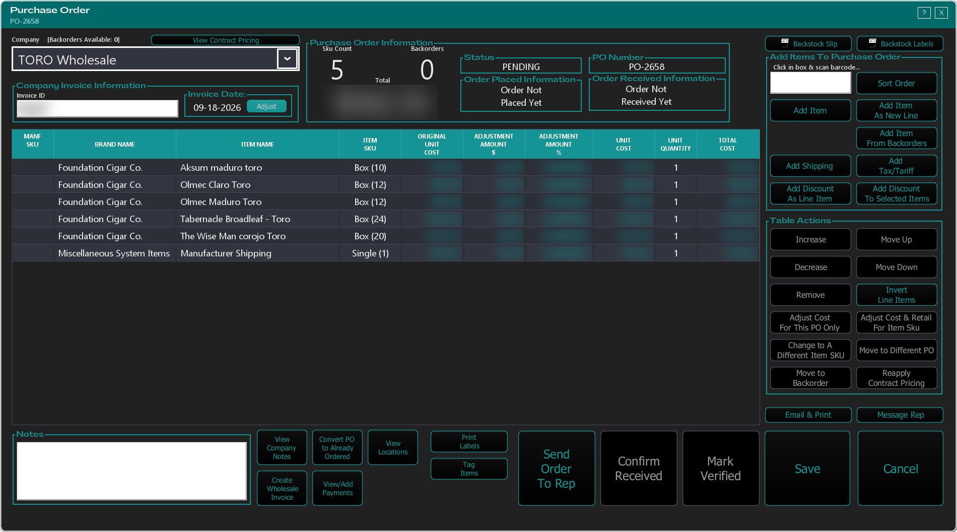This screenshot has height=532, width=957.
Task: Click Add Item As New Line
Action: point(897,110)
